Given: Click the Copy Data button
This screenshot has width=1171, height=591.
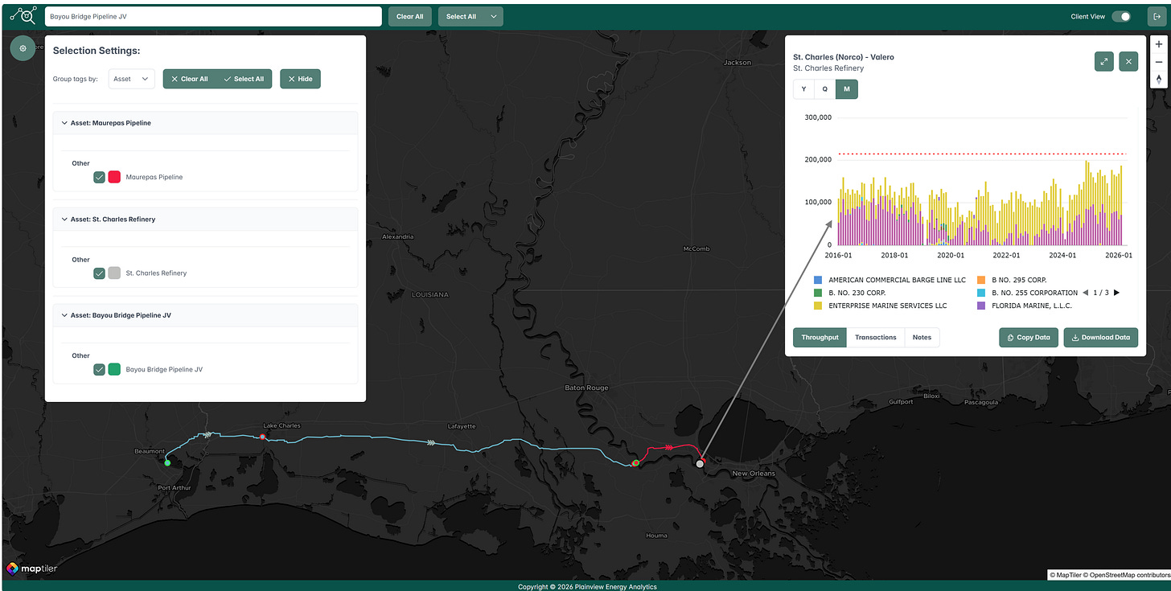Looking at the screenshot, I should click(x=1028, y=338).
